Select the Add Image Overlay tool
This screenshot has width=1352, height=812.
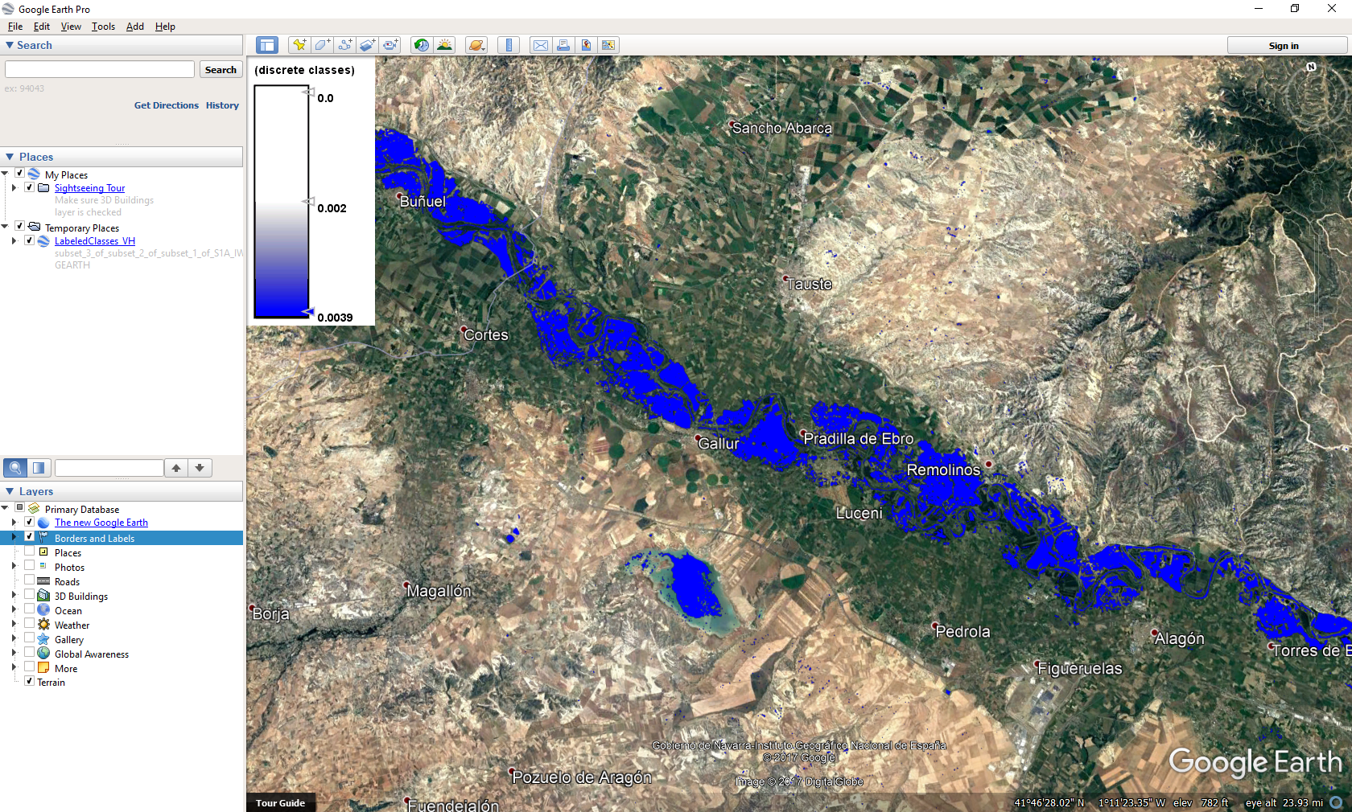[367, 45]
